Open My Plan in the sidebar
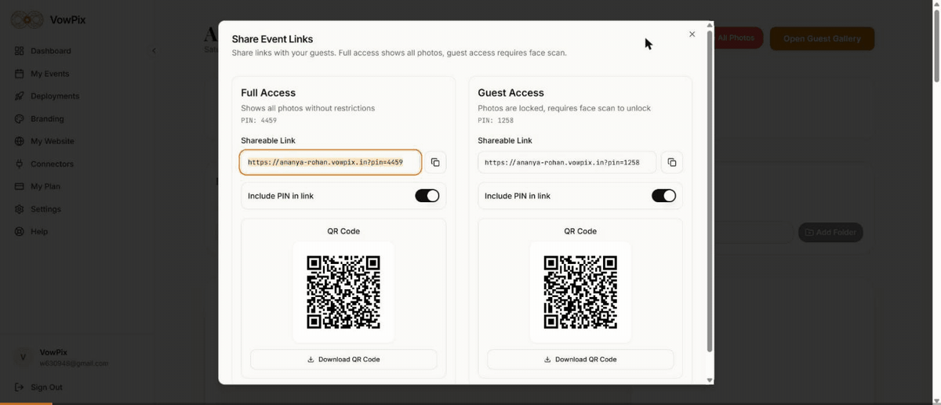 [x=45, y=186]
